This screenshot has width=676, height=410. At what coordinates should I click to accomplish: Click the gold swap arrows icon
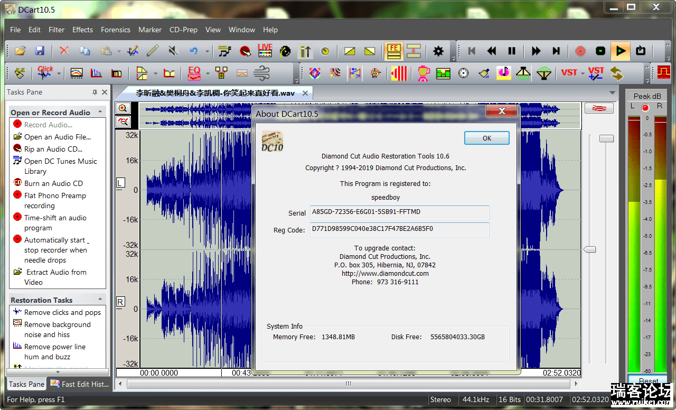[x=616, y=73]
